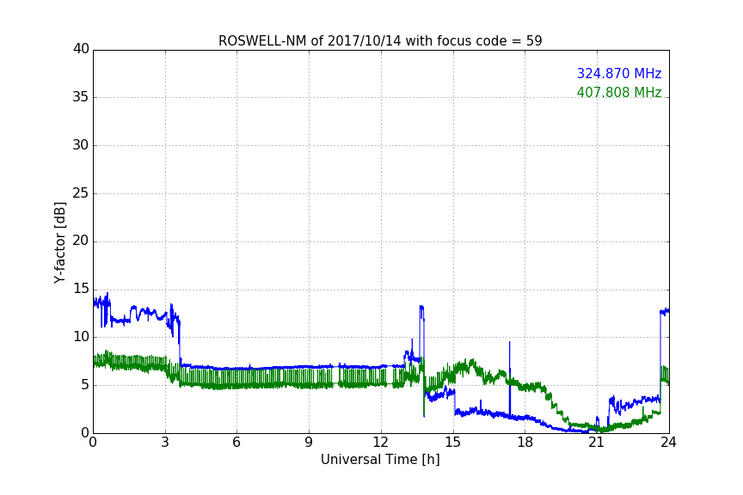This screenshot has height=495, width=743.
Task: Click y-axis tick value 25
Action: [81, 193]
